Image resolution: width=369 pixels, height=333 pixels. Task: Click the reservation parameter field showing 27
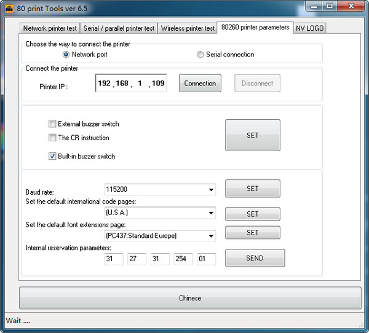click(137, 259)
